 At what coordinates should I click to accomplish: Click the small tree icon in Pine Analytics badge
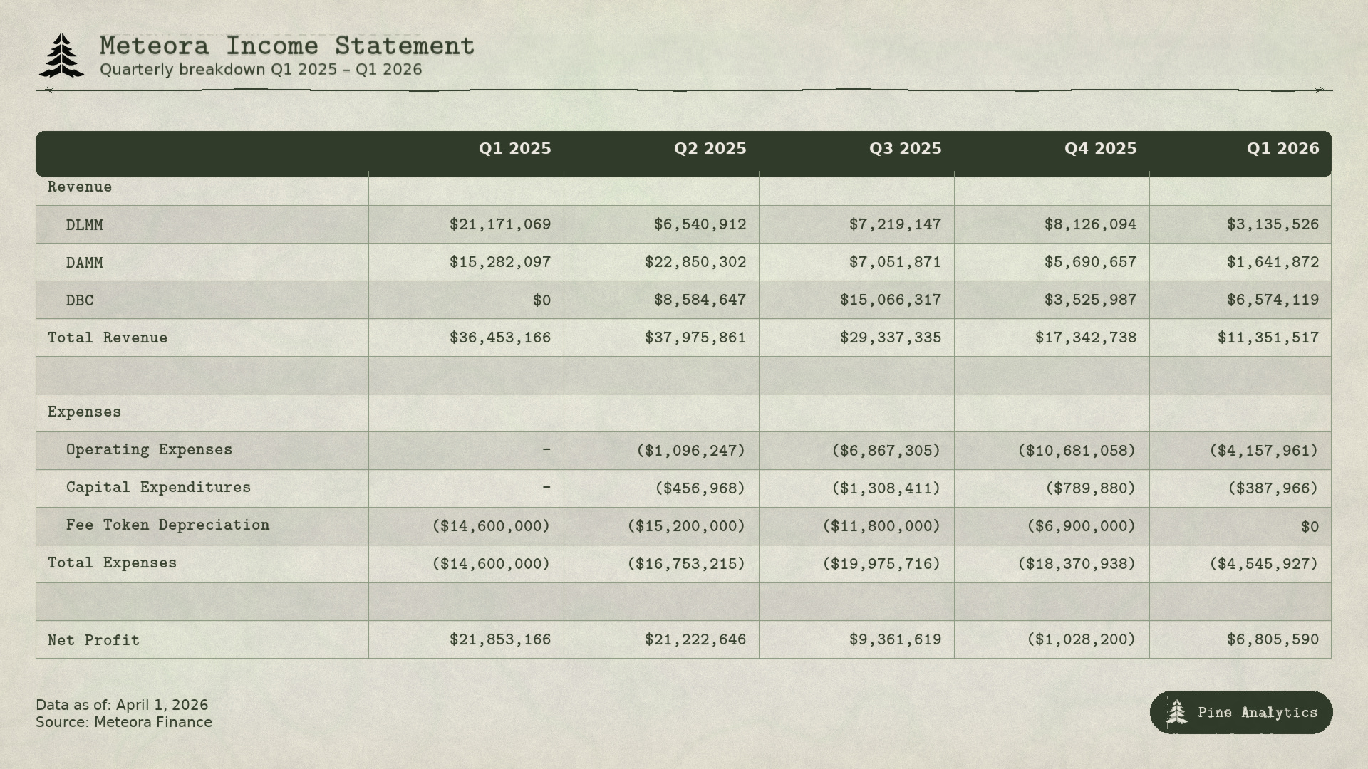(1177, 712)
